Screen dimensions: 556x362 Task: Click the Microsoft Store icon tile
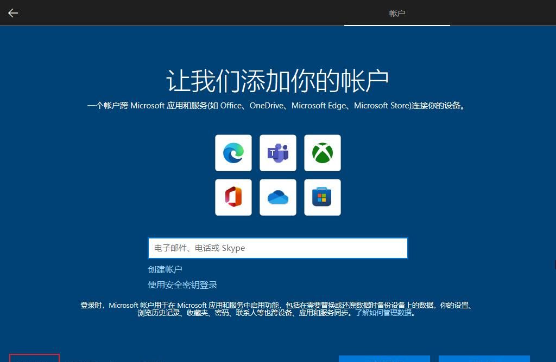pyautogui.click(x=323, y=197)
